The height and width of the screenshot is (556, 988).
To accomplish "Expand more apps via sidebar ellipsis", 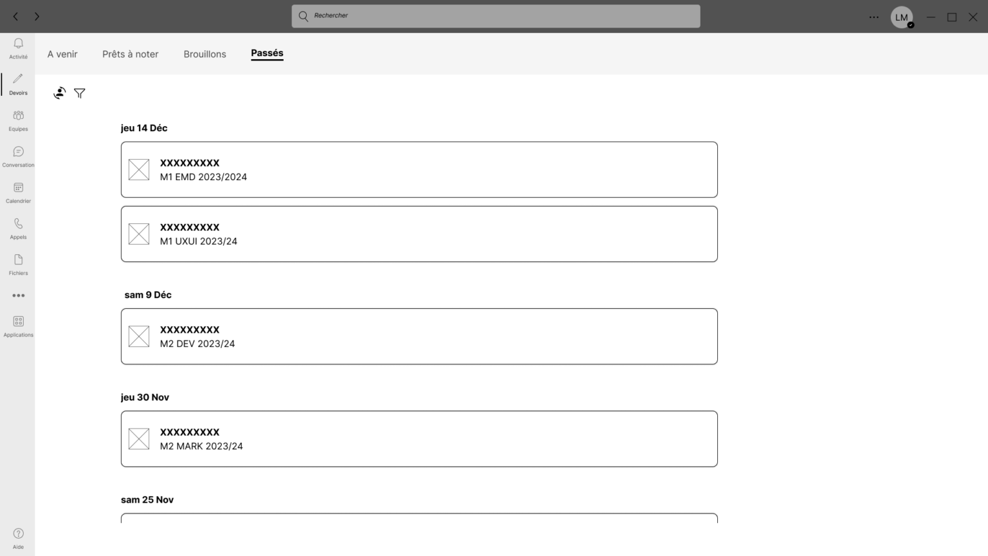I will tap(18, 295).
